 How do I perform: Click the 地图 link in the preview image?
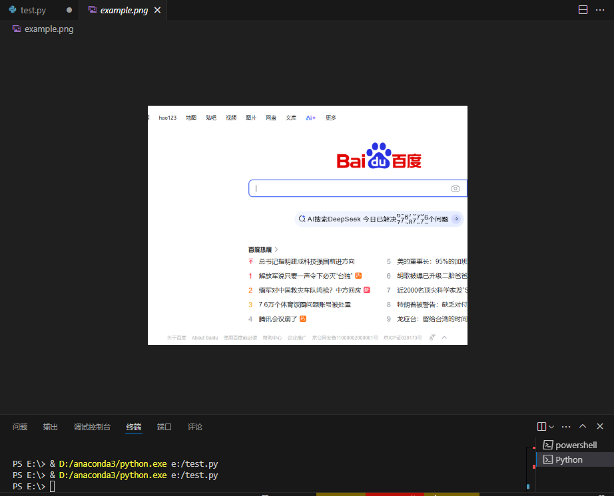tap(191, 118)
